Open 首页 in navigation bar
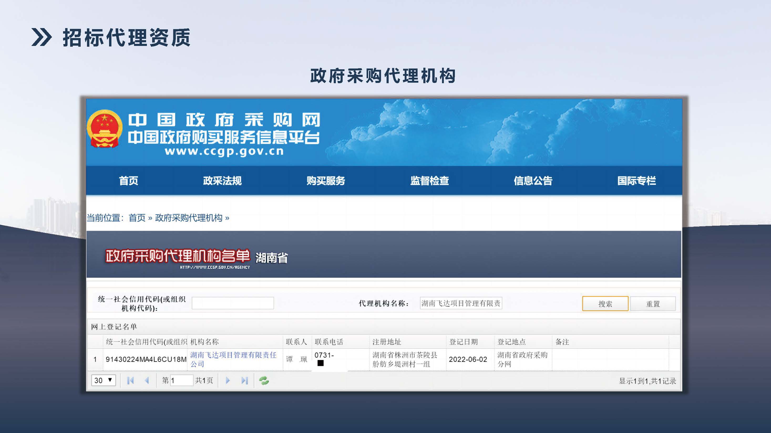Image resolution: width=771 pixels, height=433 pixels. coord(128,181)
